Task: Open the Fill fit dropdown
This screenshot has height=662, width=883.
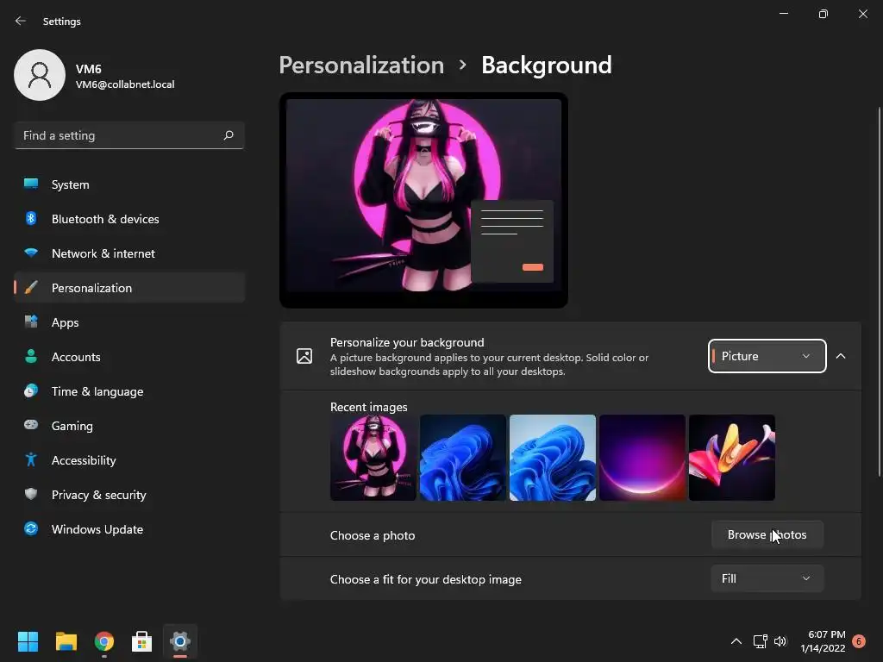Action: point(767,578)
